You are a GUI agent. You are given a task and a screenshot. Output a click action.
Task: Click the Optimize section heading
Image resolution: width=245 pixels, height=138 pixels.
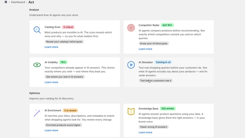click(x=35, y=93)
